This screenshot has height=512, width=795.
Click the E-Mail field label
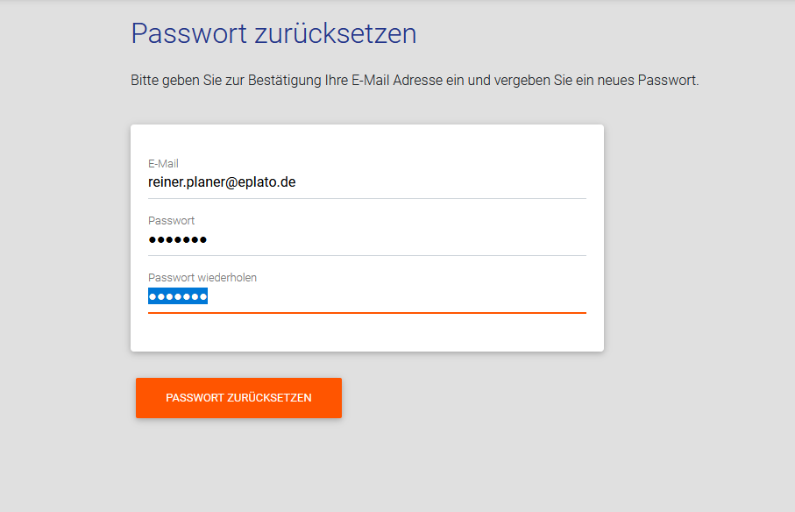163,164
